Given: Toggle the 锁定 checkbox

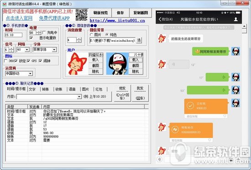Looking at the screenshot, I should point(16,61).
